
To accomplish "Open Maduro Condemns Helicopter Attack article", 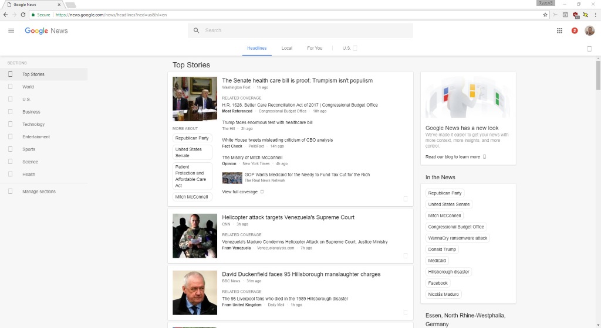I will [305, 242].
